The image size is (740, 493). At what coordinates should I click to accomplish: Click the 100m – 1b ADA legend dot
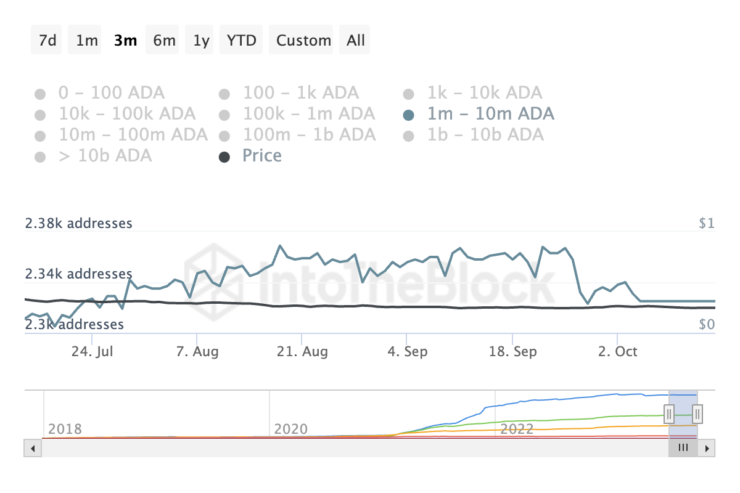pyautogui.click(x=224, y=134)
